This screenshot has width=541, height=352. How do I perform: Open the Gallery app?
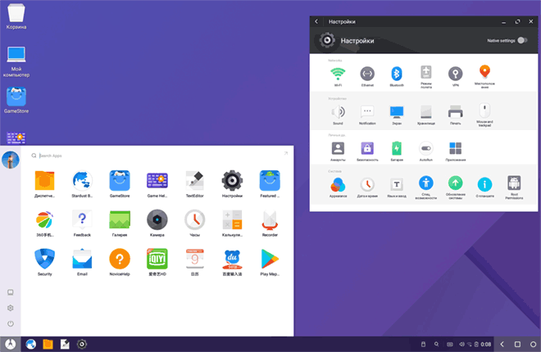[120, 223]
